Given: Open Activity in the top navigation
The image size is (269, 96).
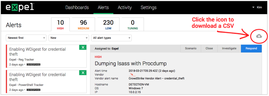Looking at the screenshot, I should [x=125, y=8].
